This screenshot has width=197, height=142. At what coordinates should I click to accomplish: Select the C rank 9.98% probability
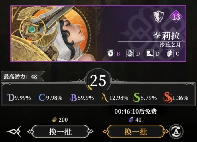[x=50, y=98]
